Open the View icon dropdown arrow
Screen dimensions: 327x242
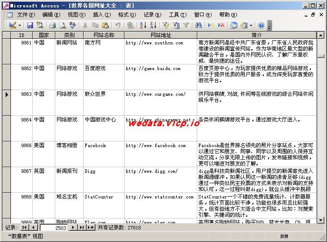click(20, 25)
